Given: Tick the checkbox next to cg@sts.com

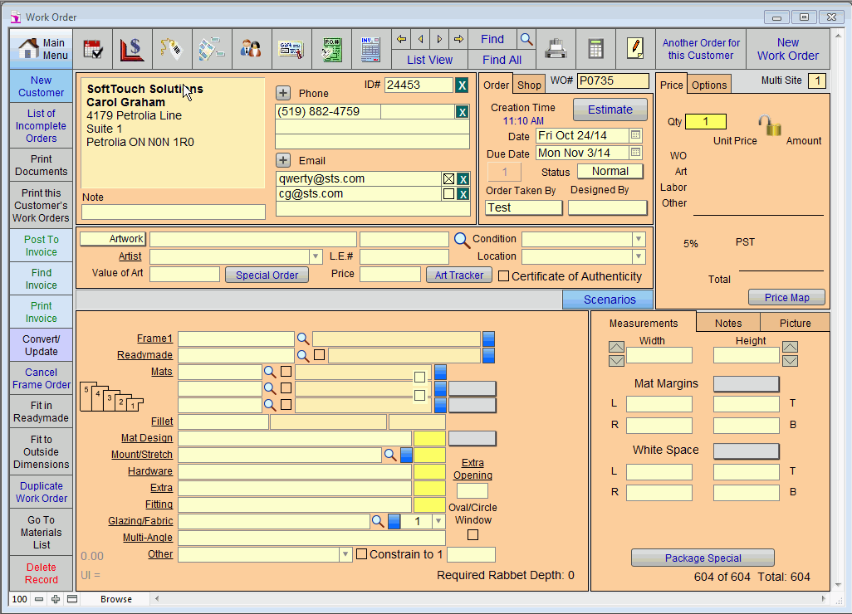Looking at the screenshot, I should (x=448, y=193).
